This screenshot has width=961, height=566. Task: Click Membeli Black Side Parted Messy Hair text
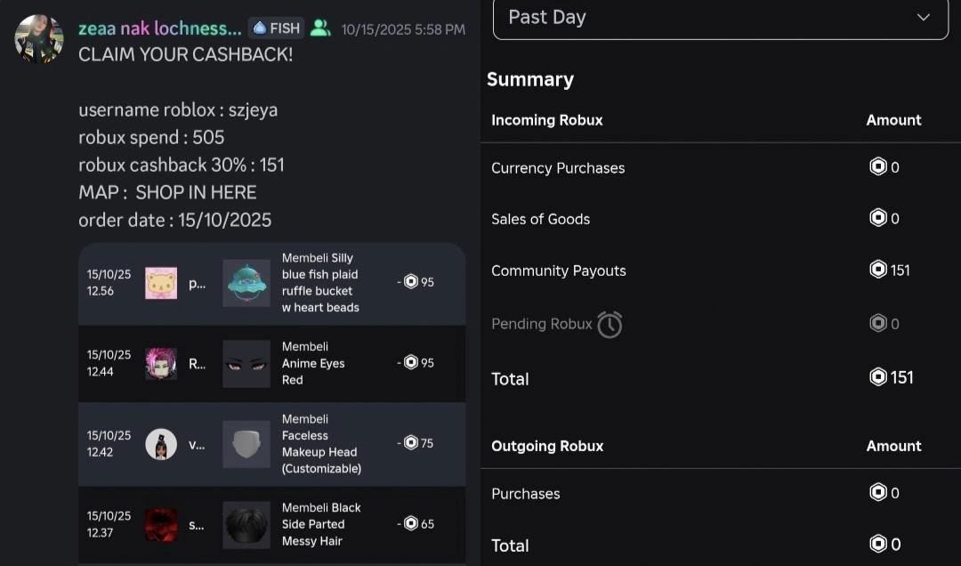point(321,524)
